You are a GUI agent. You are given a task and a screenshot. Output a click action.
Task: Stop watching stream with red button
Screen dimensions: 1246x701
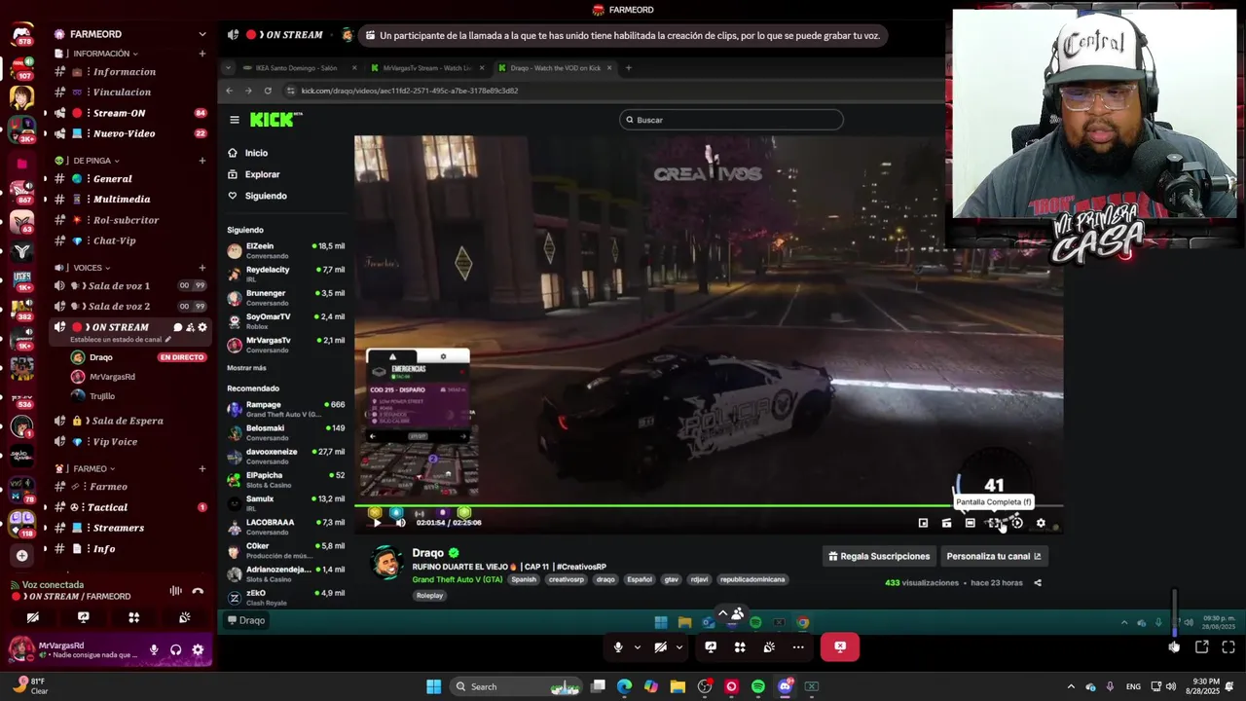click(x=840, y=646)
